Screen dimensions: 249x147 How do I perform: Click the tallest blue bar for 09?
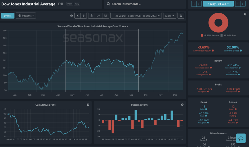pyautogui.click(x=136, y=115)
